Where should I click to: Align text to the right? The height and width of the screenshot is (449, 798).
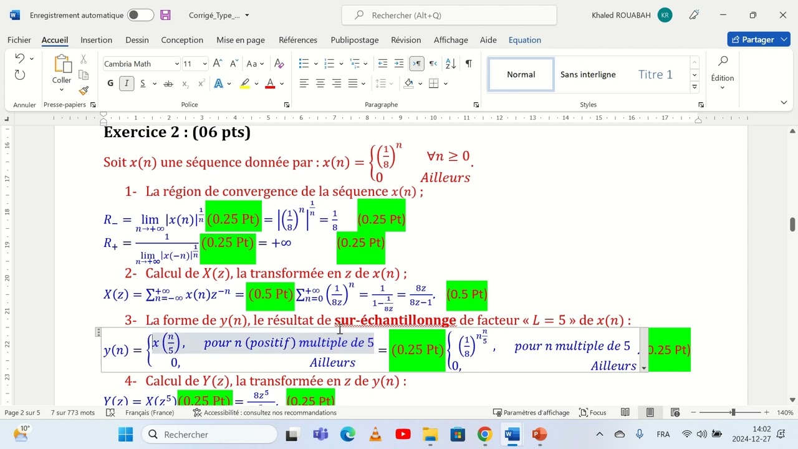[x=337, y=84]
